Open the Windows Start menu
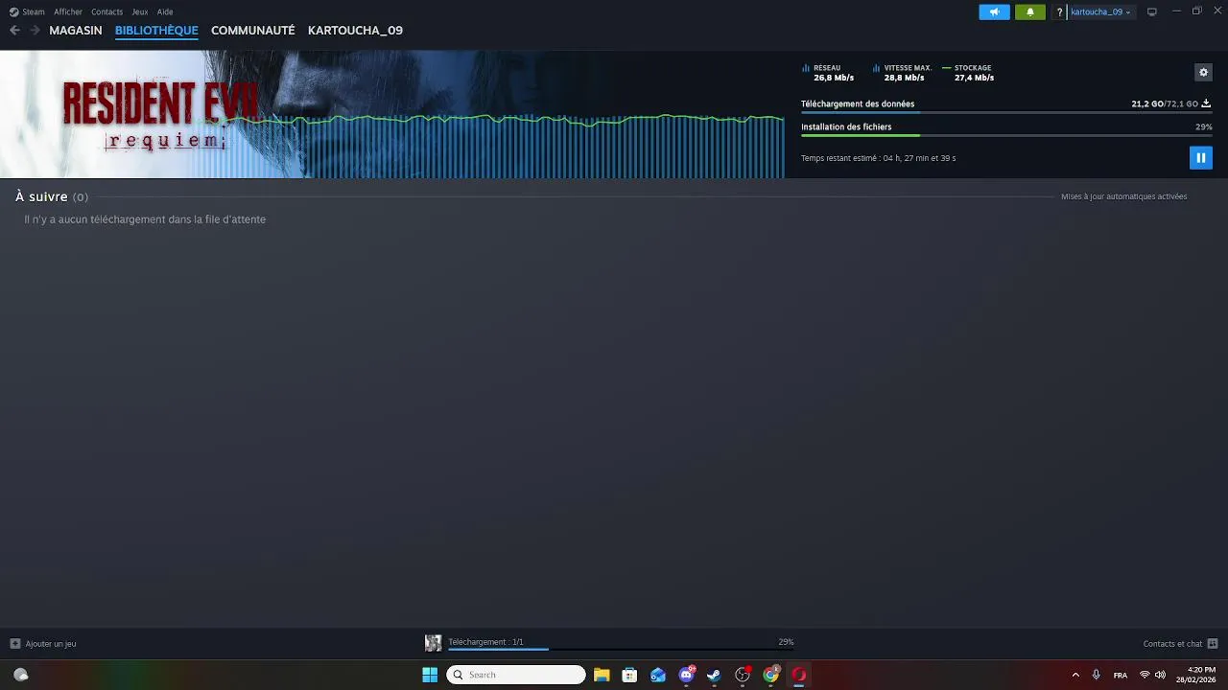Screen dimensions: 1228x690 (x=430, y=675)
